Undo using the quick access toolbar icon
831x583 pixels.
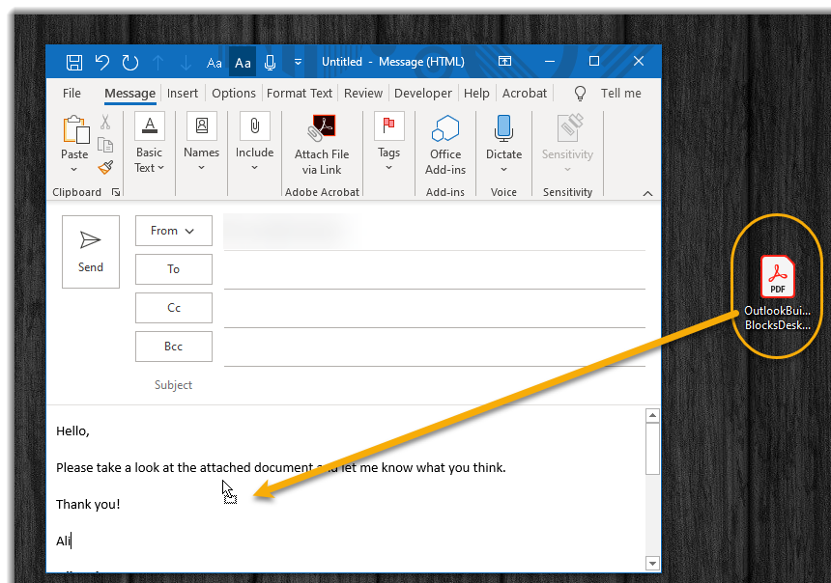tap(102, 61)
